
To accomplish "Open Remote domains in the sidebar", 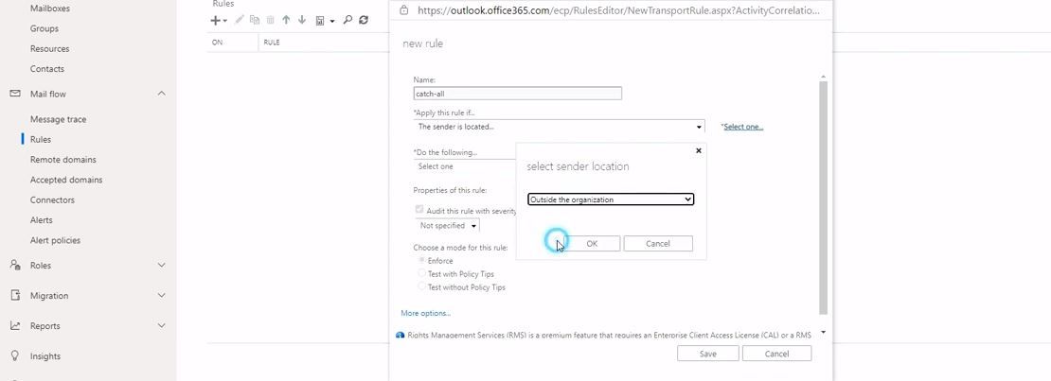I will tap(63, 160).
